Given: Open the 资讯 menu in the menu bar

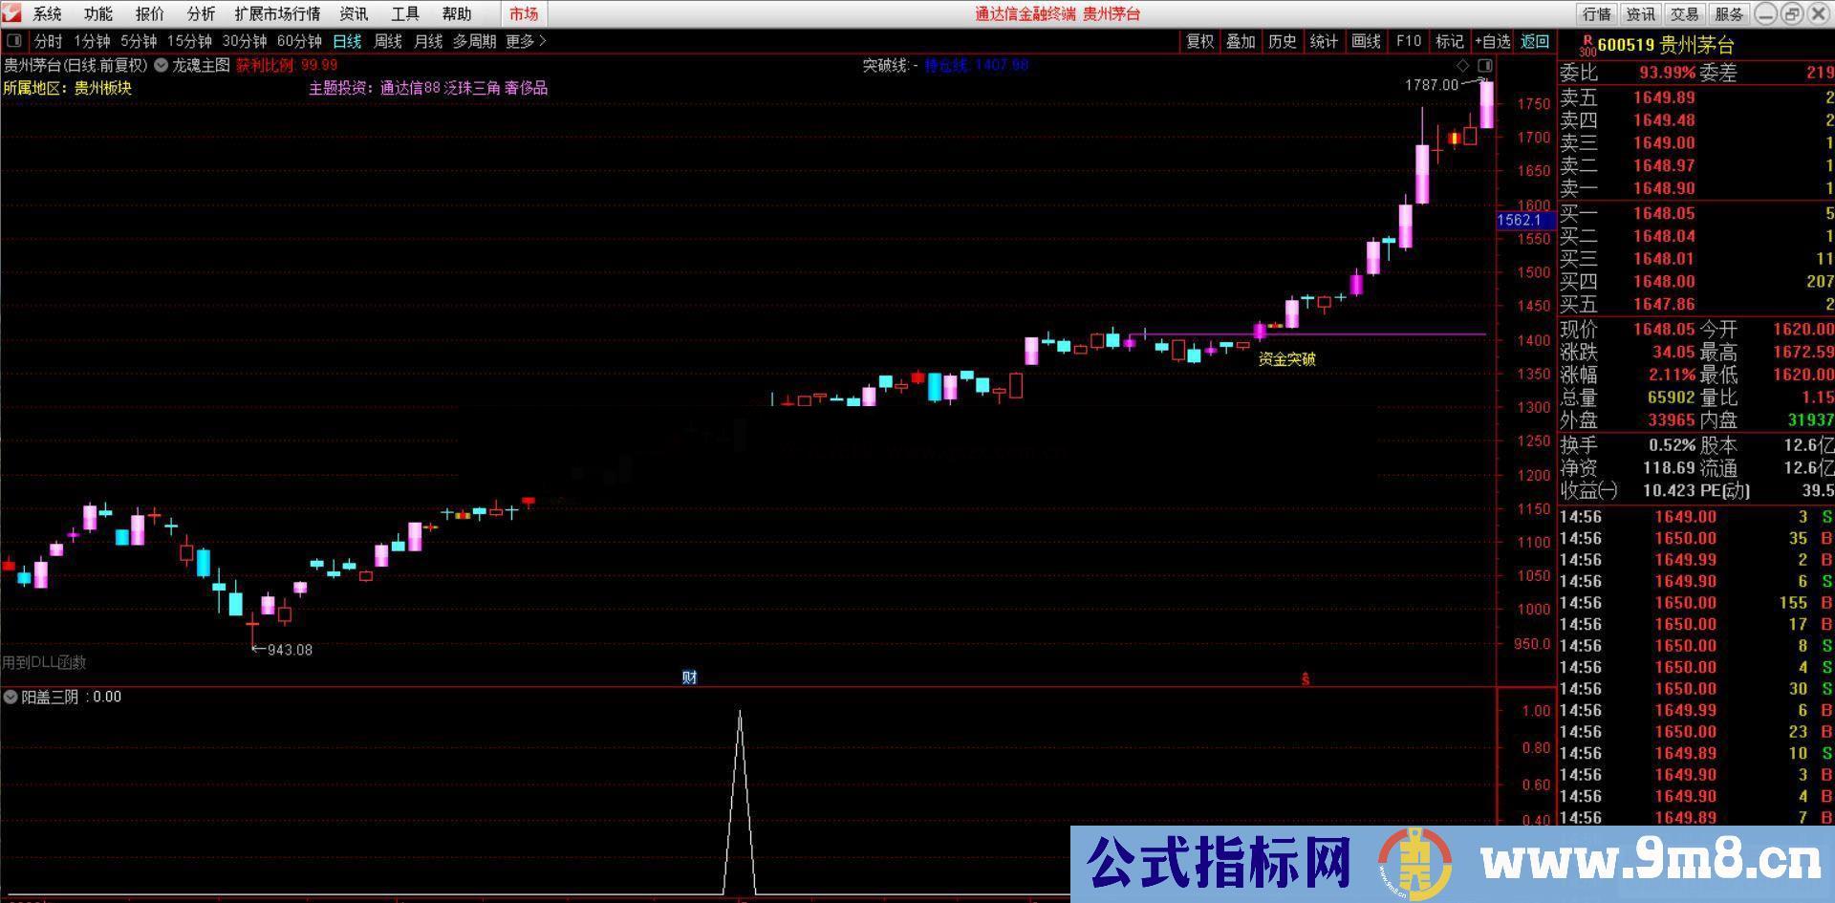Looking at the screenshot, I should tap(354, 13).
